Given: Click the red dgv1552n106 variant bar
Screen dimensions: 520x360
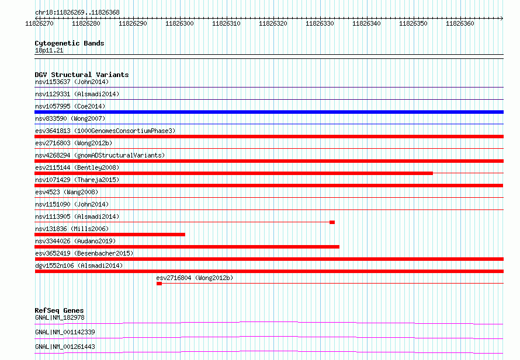Looking at the screenshot, I should pos(269,271).
